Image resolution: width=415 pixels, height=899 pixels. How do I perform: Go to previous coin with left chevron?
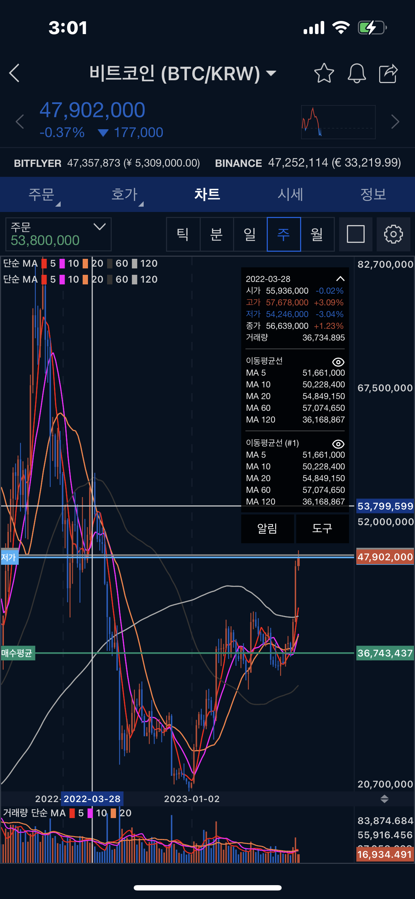pyautogui.click(x=20, y=122)
